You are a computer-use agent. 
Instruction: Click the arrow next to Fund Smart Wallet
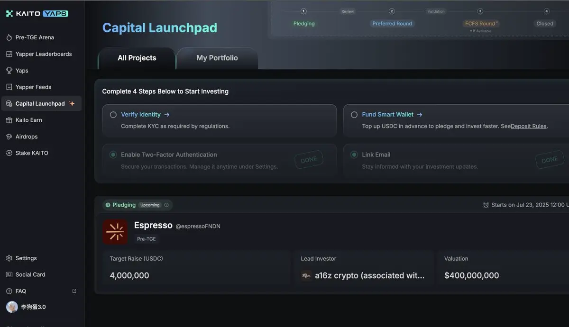pos(420,115)
